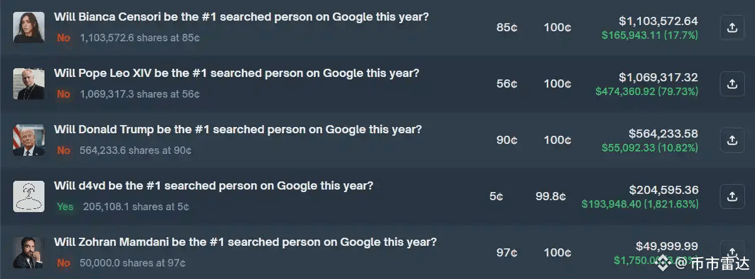Share the Donald Trump position
755x279 pixels.
732,140
